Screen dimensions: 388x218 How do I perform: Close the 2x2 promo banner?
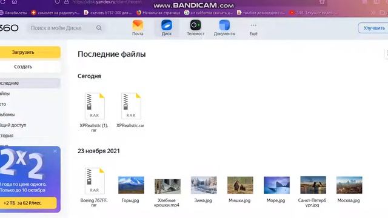point(55,151)
